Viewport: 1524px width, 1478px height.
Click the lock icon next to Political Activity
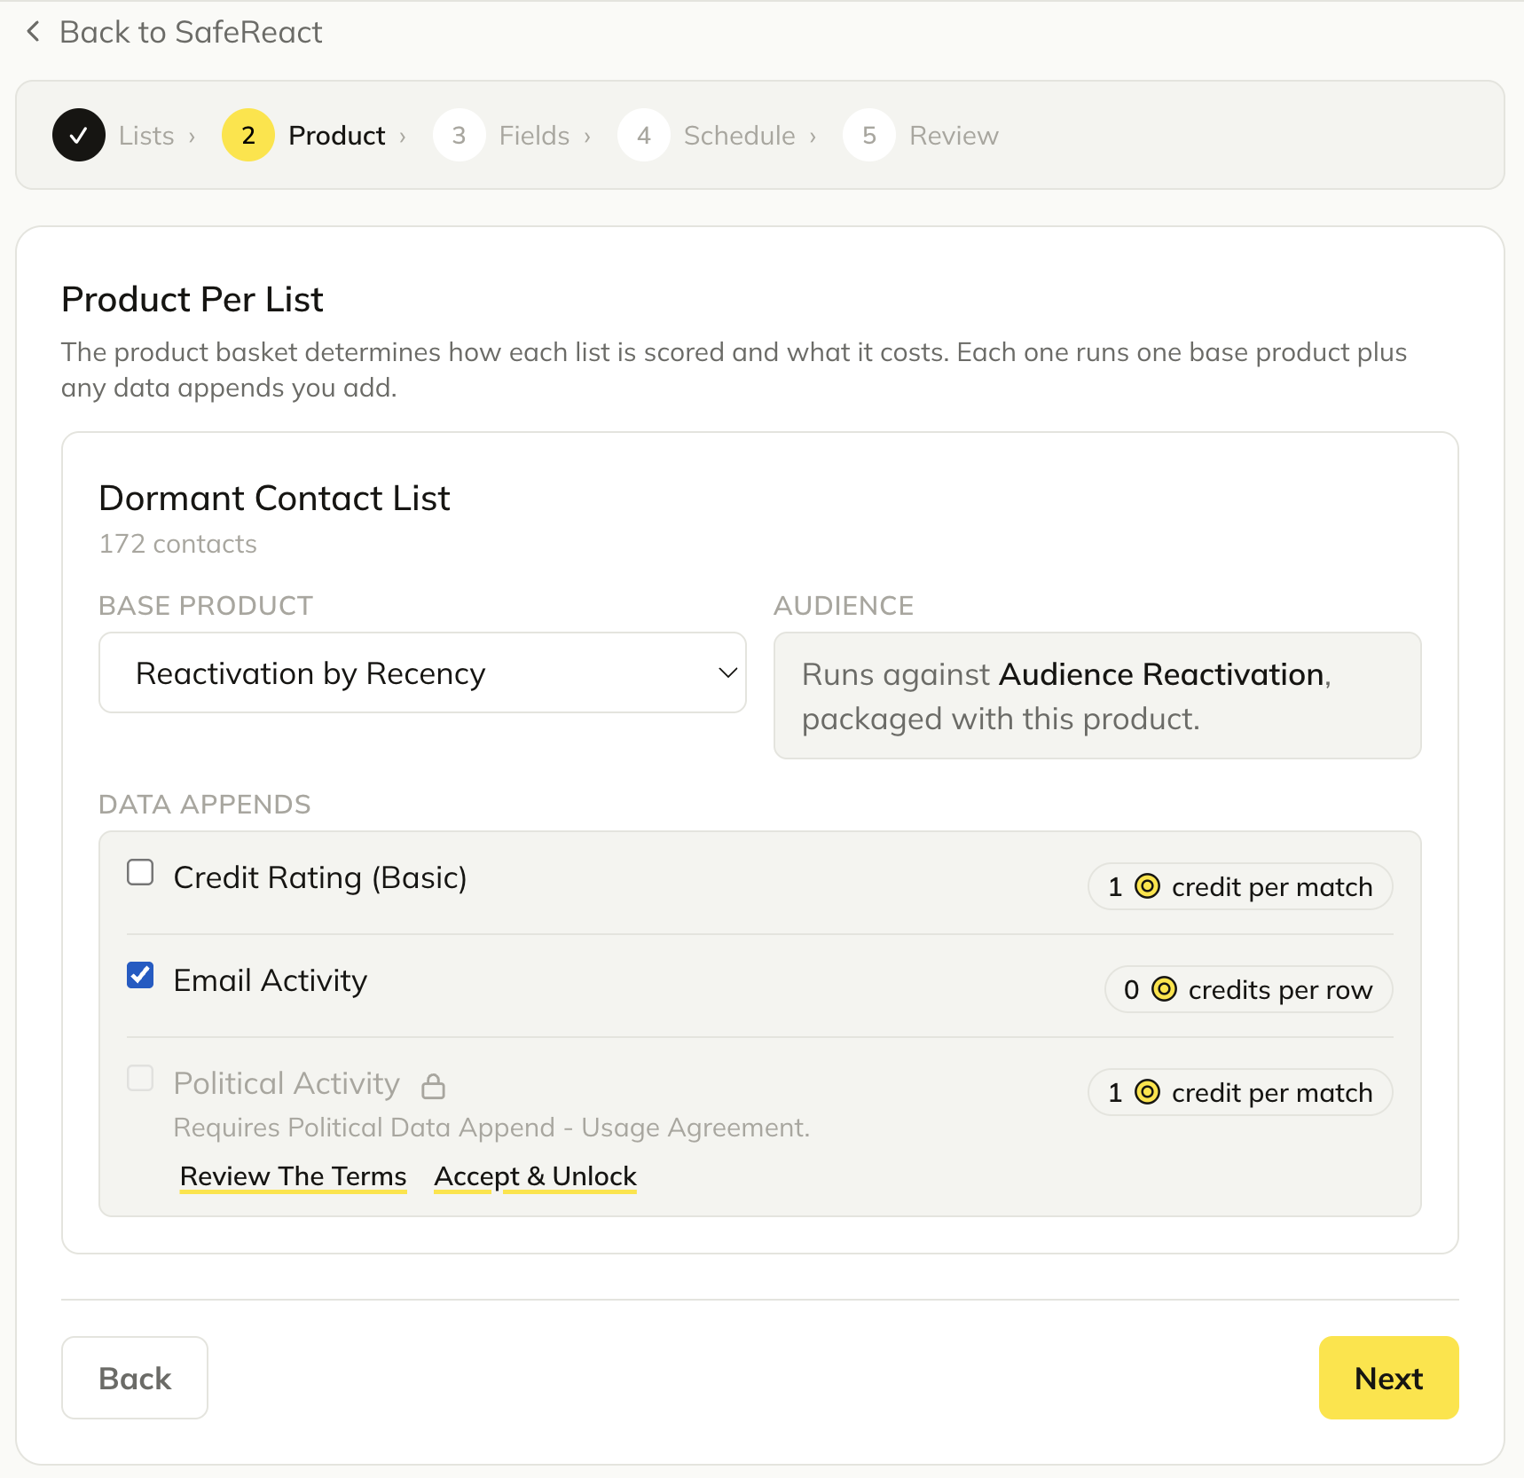click(x=433, y=1086)
